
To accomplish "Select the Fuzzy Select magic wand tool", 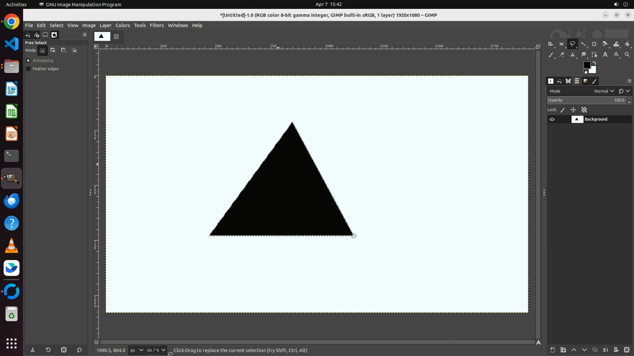I will click(583, 44).
